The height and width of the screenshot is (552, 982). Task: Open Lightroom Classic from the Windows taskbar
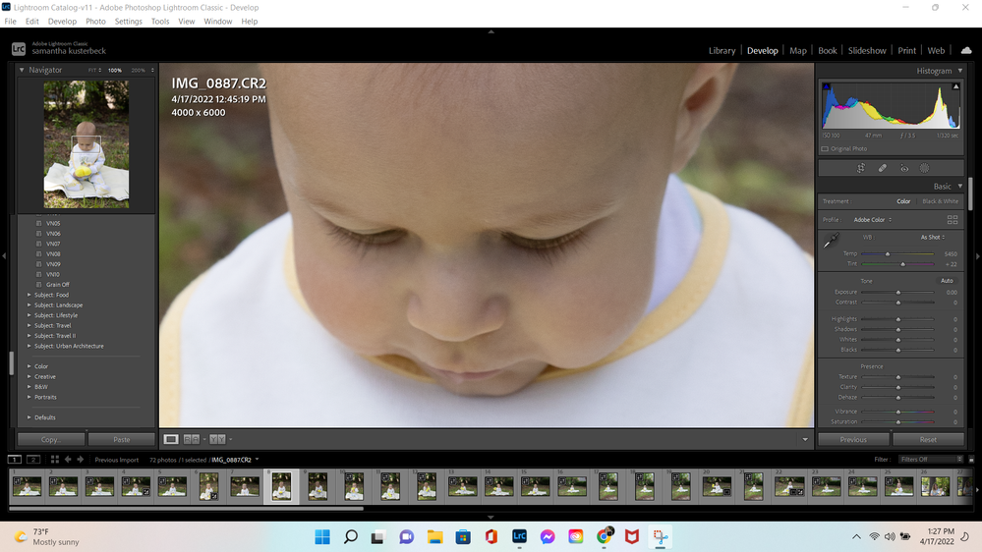coord(520,536)
